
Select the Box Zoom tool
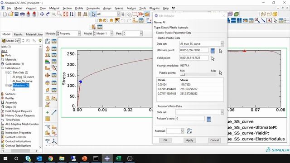click(59, 14)
